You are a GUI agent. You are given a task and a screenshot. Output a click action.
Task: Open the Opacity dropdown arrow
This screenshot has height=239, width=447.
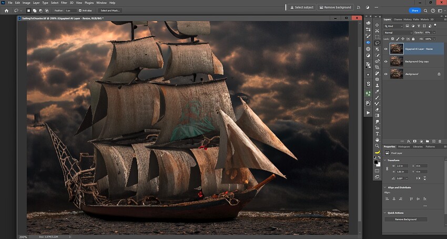click(434, 33)
